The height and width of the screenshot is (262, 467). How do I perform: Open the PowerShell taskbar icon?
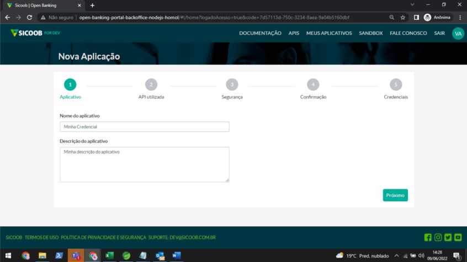click(x=59, y=255)
